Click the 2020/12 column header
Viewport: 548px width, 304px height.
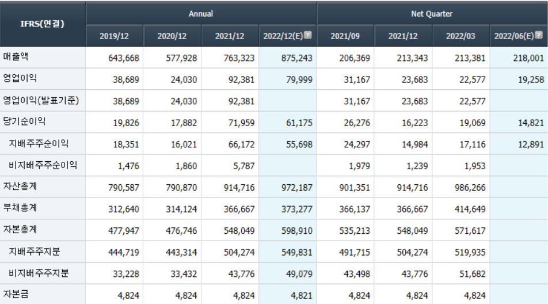pyautogui.click(x=172, y=36)
